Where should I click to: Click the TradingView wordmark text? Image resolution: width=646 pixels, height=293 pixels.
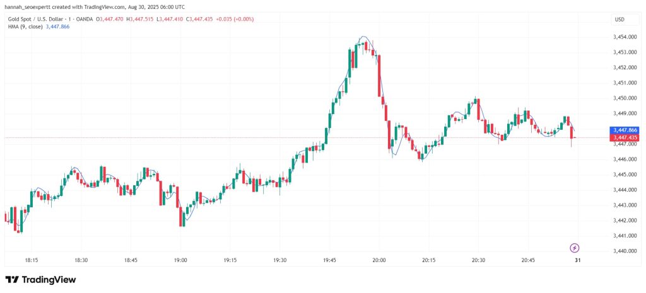[49, 280]
